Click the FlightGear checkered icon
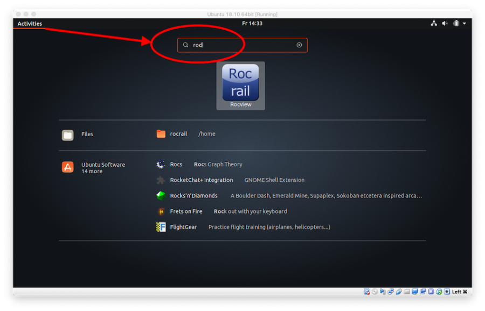485x311 pixels. click(x=161, y=227)
